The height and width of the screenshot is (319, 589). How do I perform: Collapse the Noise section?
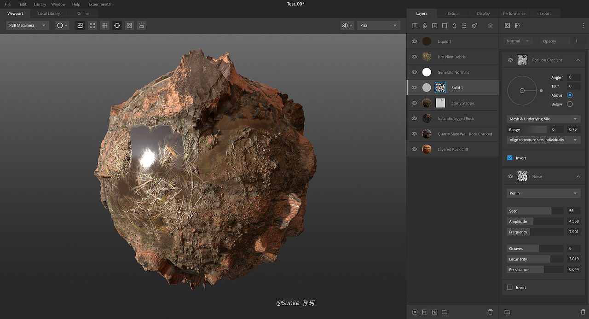pyautogui.click(x=578, y=176)
